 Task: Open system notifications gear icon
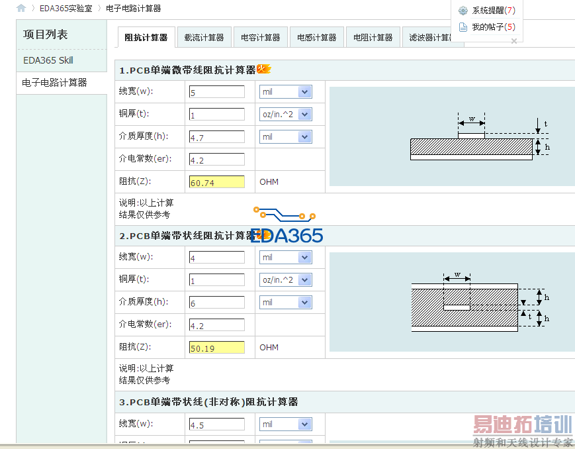[x=463, y=11]
